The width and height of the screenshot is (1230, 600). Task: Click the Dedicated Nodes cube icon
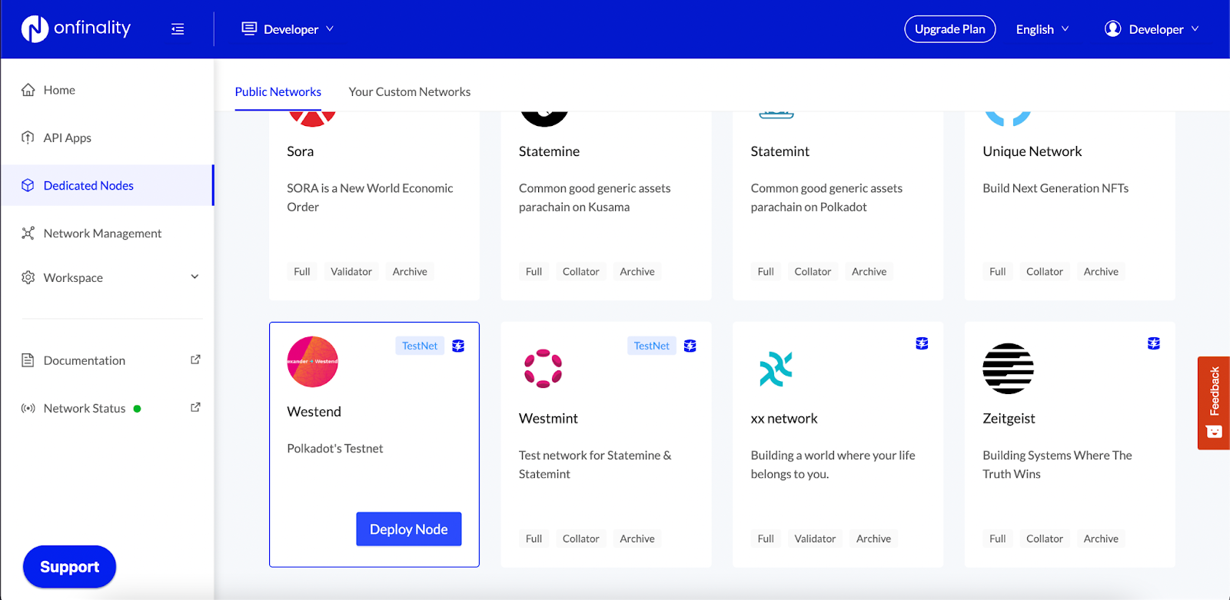[28, 185]
